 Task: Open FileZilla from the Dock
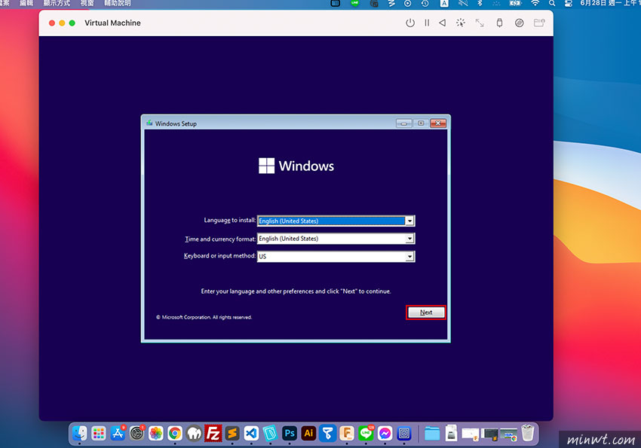(213, 433)
